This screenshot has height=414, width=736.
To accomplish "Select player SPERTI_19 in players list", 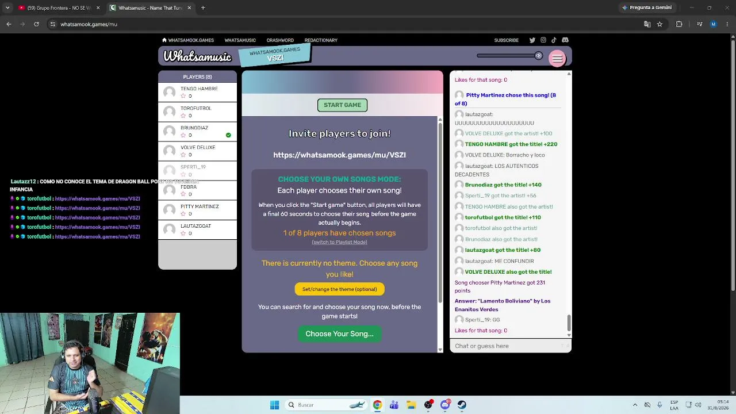I will (197, 170).
